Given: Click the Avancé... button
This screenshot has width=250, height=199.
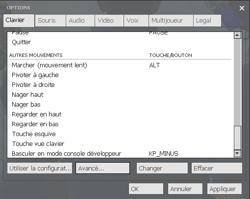Looking at the screenshot, I should tap(102, 168).
